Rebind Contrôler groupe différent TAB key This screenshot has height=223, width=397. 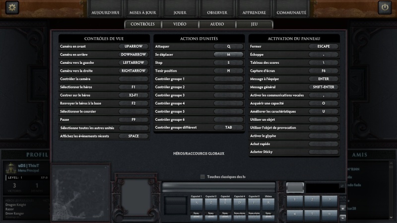[228, 128]
